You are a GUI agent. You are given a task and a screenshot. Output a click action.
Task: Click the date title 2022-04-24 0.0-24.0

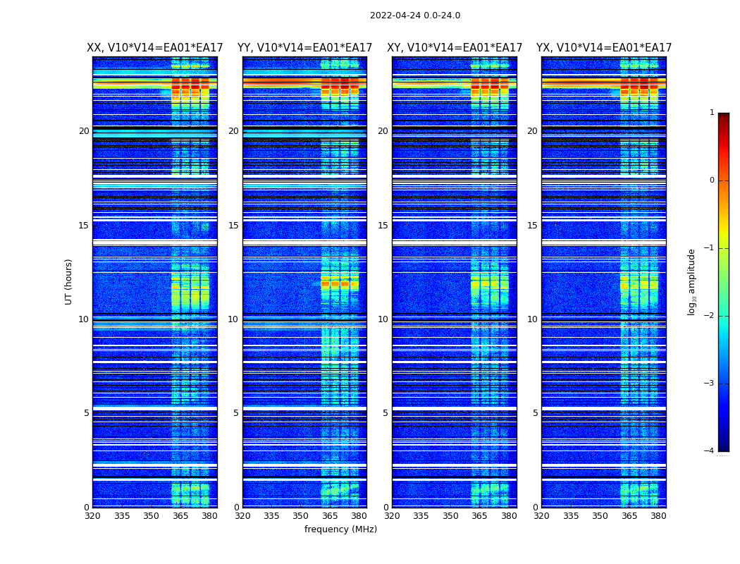click(414, 16)
